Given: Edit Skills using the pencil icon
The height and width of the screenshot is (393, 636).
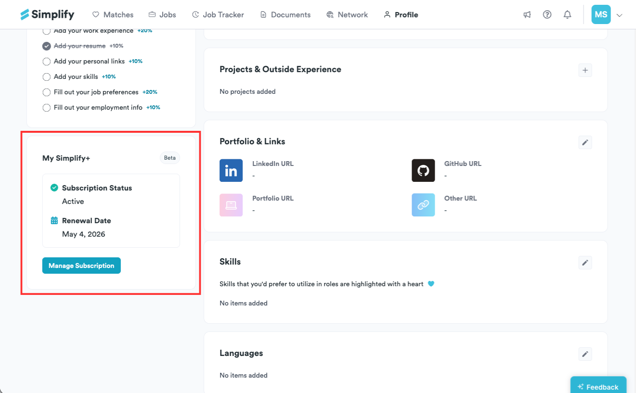Looking at the screenshot, I should (585, 263).
